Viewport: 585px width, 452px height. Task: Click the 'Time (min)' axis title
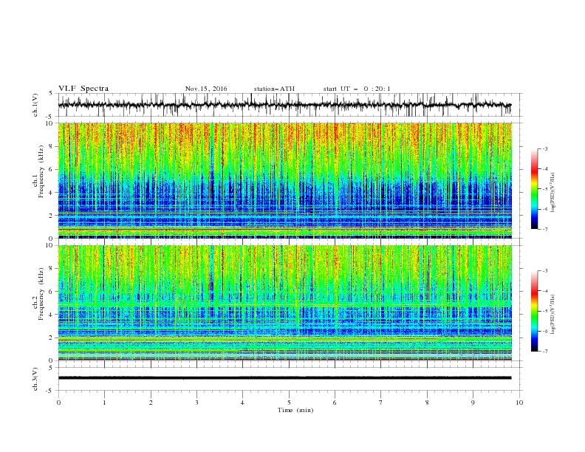[295, 410]
